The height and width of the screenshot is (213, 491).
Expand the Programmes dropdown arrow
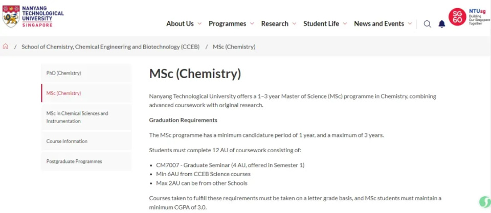click(251, 24)
